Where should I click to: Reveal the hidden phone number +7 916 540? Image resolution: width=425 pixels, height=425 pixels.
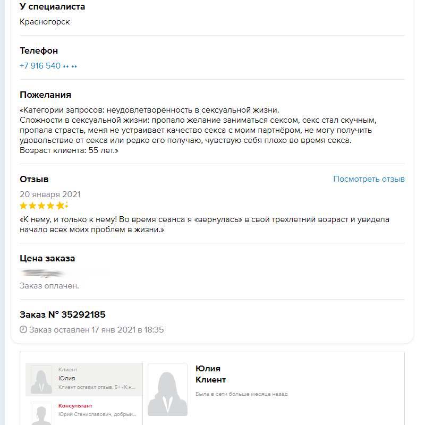click(48, 66)
